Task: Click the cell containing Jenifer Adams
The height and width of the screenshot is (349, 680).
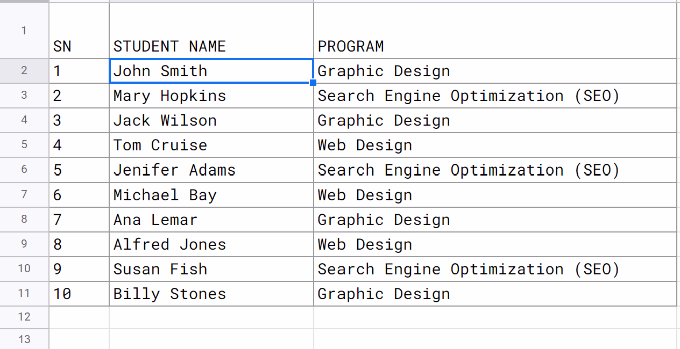Action: point(211,170)
